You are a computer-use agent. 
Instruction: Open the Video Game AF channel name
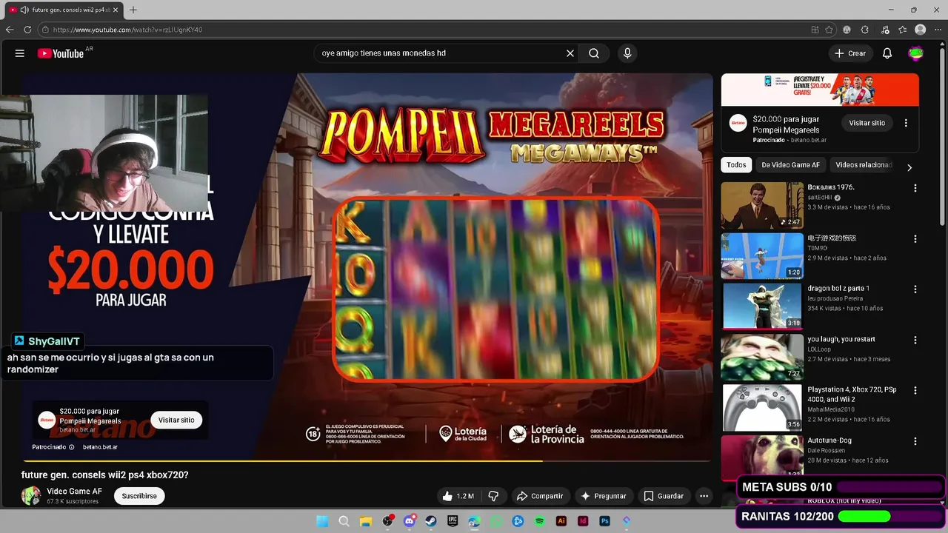pos(74,492)
